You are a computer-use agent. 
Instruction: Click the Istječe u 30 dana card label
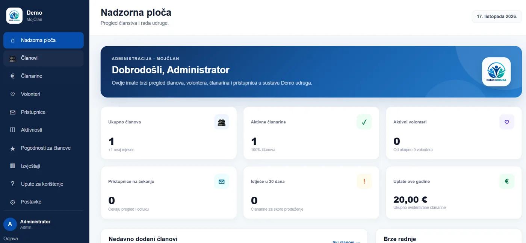(268, 181)
